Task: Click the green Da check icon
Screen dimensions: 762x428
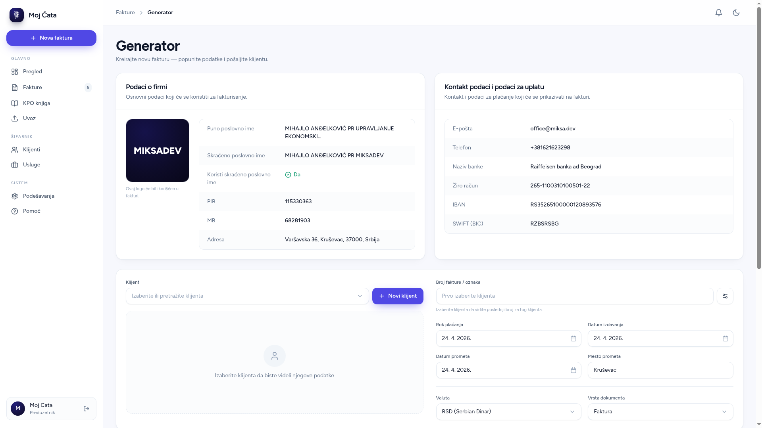Action: [288, 175]
